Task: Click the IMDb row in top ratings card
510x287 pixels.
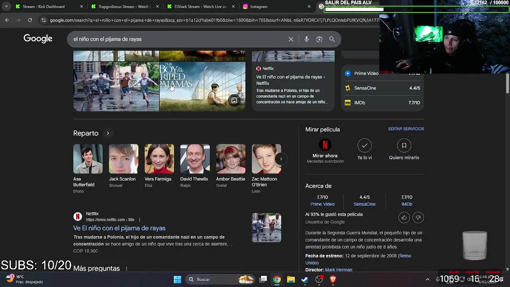Action: 382,103
